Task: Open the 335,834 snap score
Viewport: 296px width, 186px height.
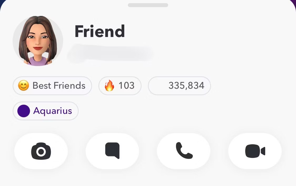Action: [179, 86]
